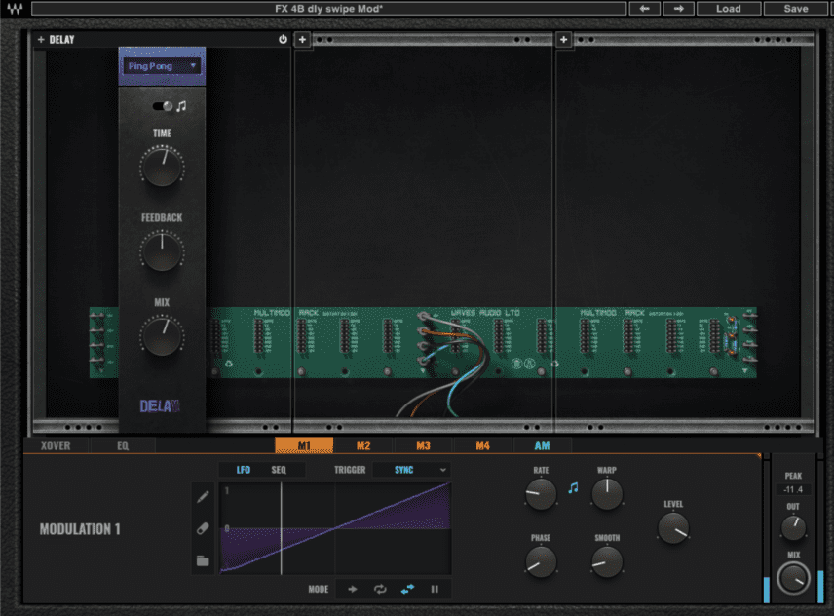Click the DELAY logo on the module
The height and width of the screenshot is (616, 834).
pos(160,406)
